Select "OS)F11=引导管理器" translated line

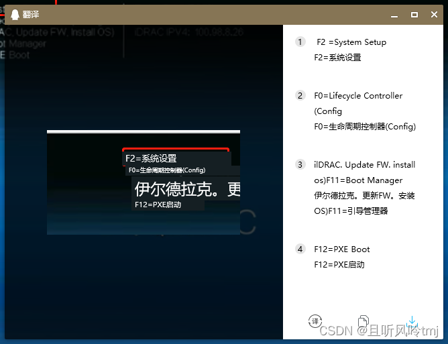[351, 211]
